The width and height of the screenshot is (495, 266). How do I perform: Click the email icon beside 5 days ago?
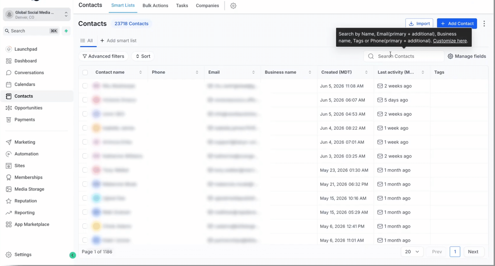click(x=380, y=100)
